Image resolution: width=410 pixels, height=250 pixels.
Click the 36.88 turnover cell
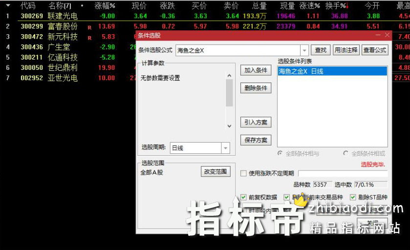[x=340, y=16]
